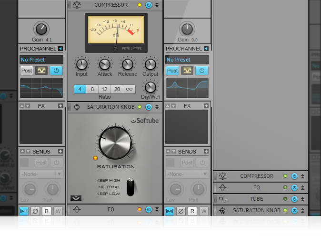Enable automation Read on right strip
The width and height of the screenshot is (321, 236).
coord(192,211)
